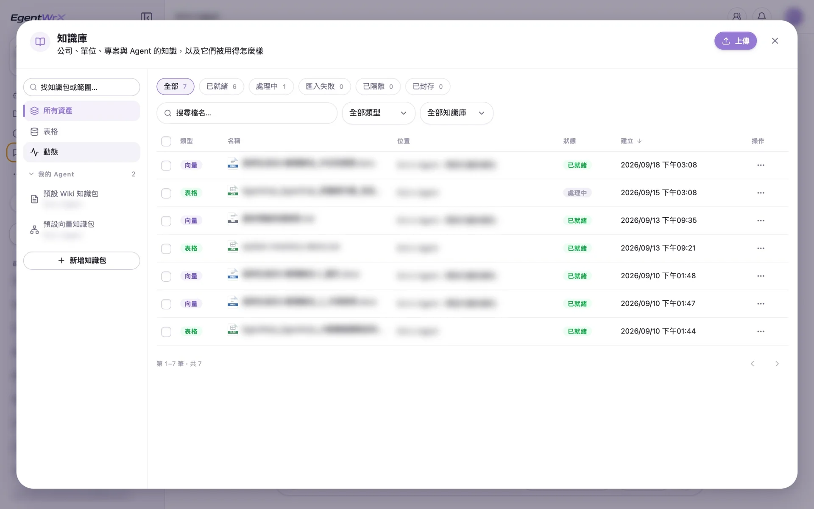Focus the 搜尋檔名 search field
Viewport: 814px width, 509px height.
point(247,113)
